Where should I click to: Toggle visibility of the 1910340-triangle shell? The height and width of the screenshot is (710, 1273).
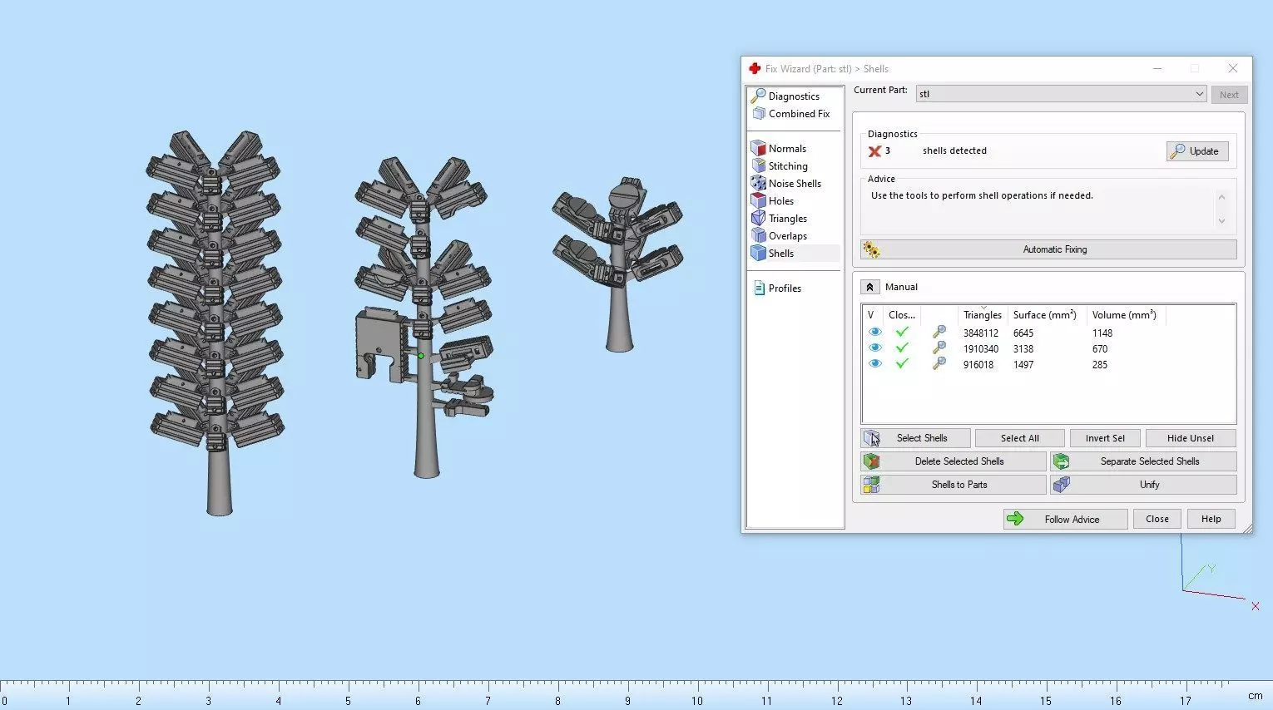pos(874,348)
